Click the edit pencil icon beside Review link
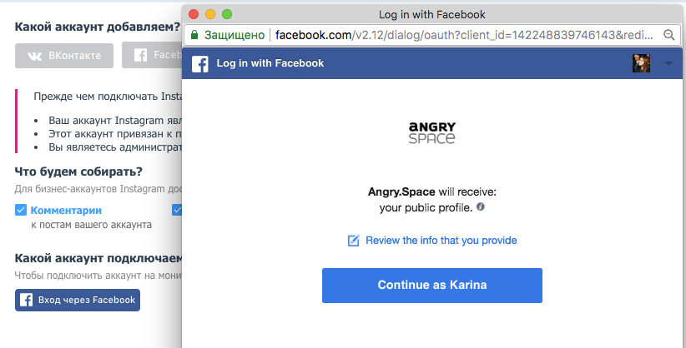Image resolution: width=686 pixels, height=348 pixels. [x=354, y=241]
